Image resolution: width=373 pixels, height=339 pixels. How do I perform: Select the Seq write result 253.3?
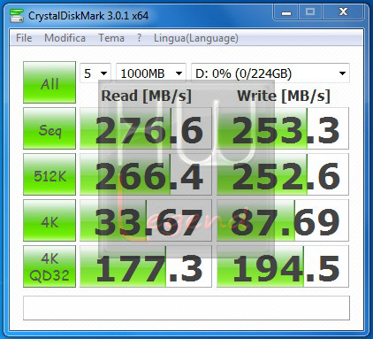283,128
